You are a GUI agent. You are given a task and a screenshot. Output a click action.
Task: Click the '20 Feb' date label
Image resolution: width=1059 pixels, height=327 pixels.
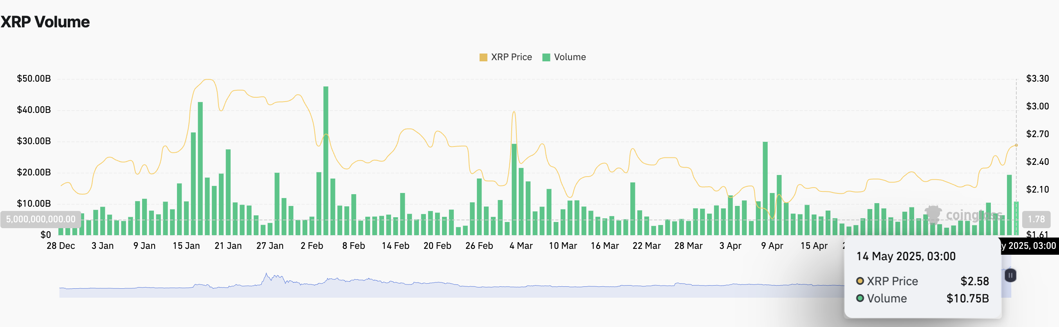pos(437,246)
